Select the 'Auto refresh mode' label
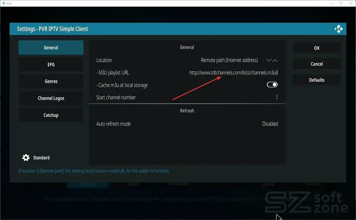356x220 pixels. [x=114, y=124]
